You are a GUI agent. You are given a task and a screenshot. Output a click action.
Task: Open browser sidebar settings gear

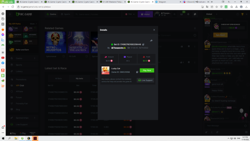[3, 14]
